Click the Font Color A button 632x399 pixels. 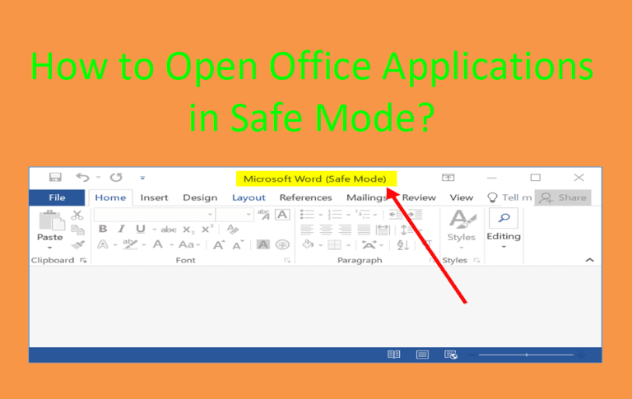pyautogui.click(x=158, y=244)
